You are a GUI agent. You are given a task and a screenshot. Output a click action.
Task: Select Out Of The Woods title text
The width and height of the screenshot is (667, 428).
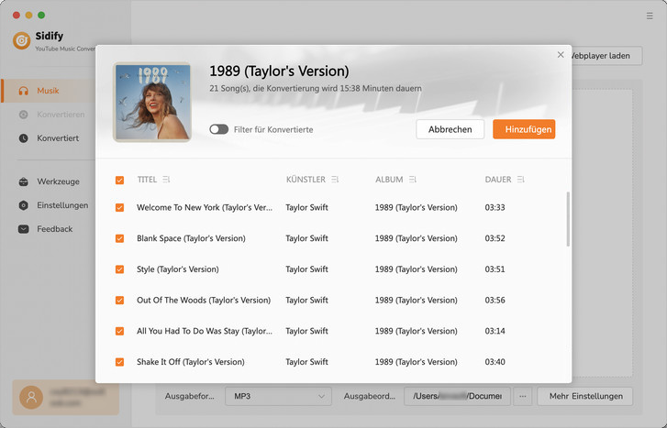coord(204,300)
